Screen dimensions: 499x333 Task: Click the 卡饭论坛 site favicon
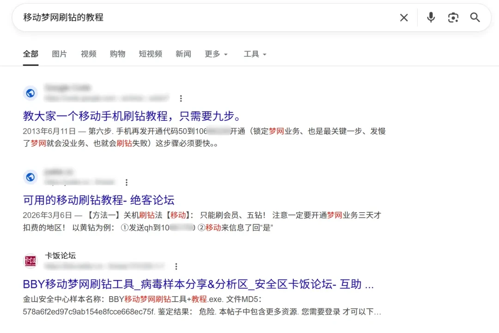point(30,261)
